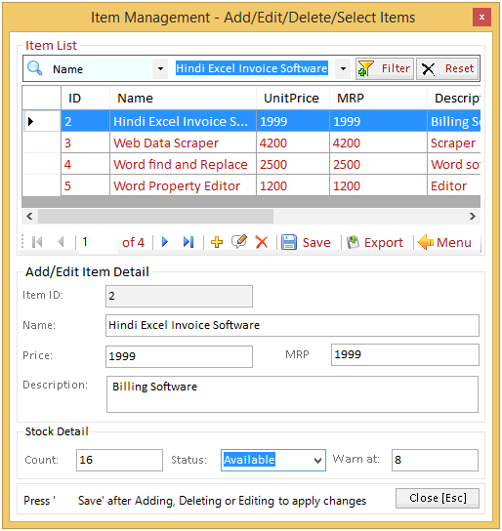Sort by the MRP column header

(378, 99)
